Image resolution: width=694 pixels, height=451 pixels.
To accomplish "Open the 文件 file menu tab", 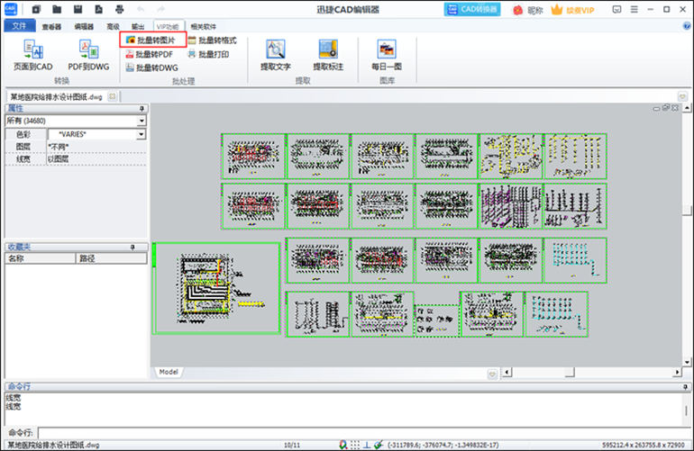I will (x=19, y=25).
